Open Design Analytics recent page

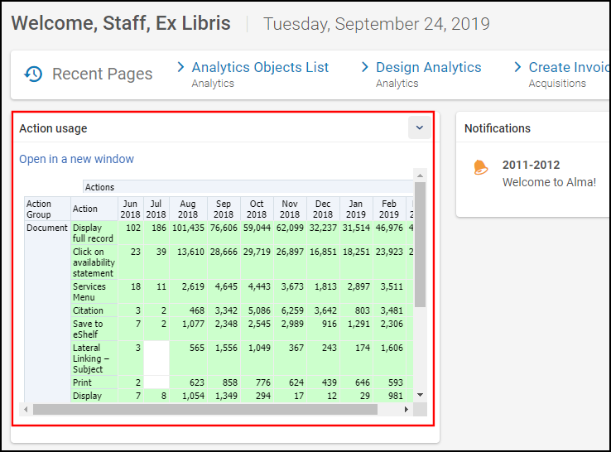[428, 67]
